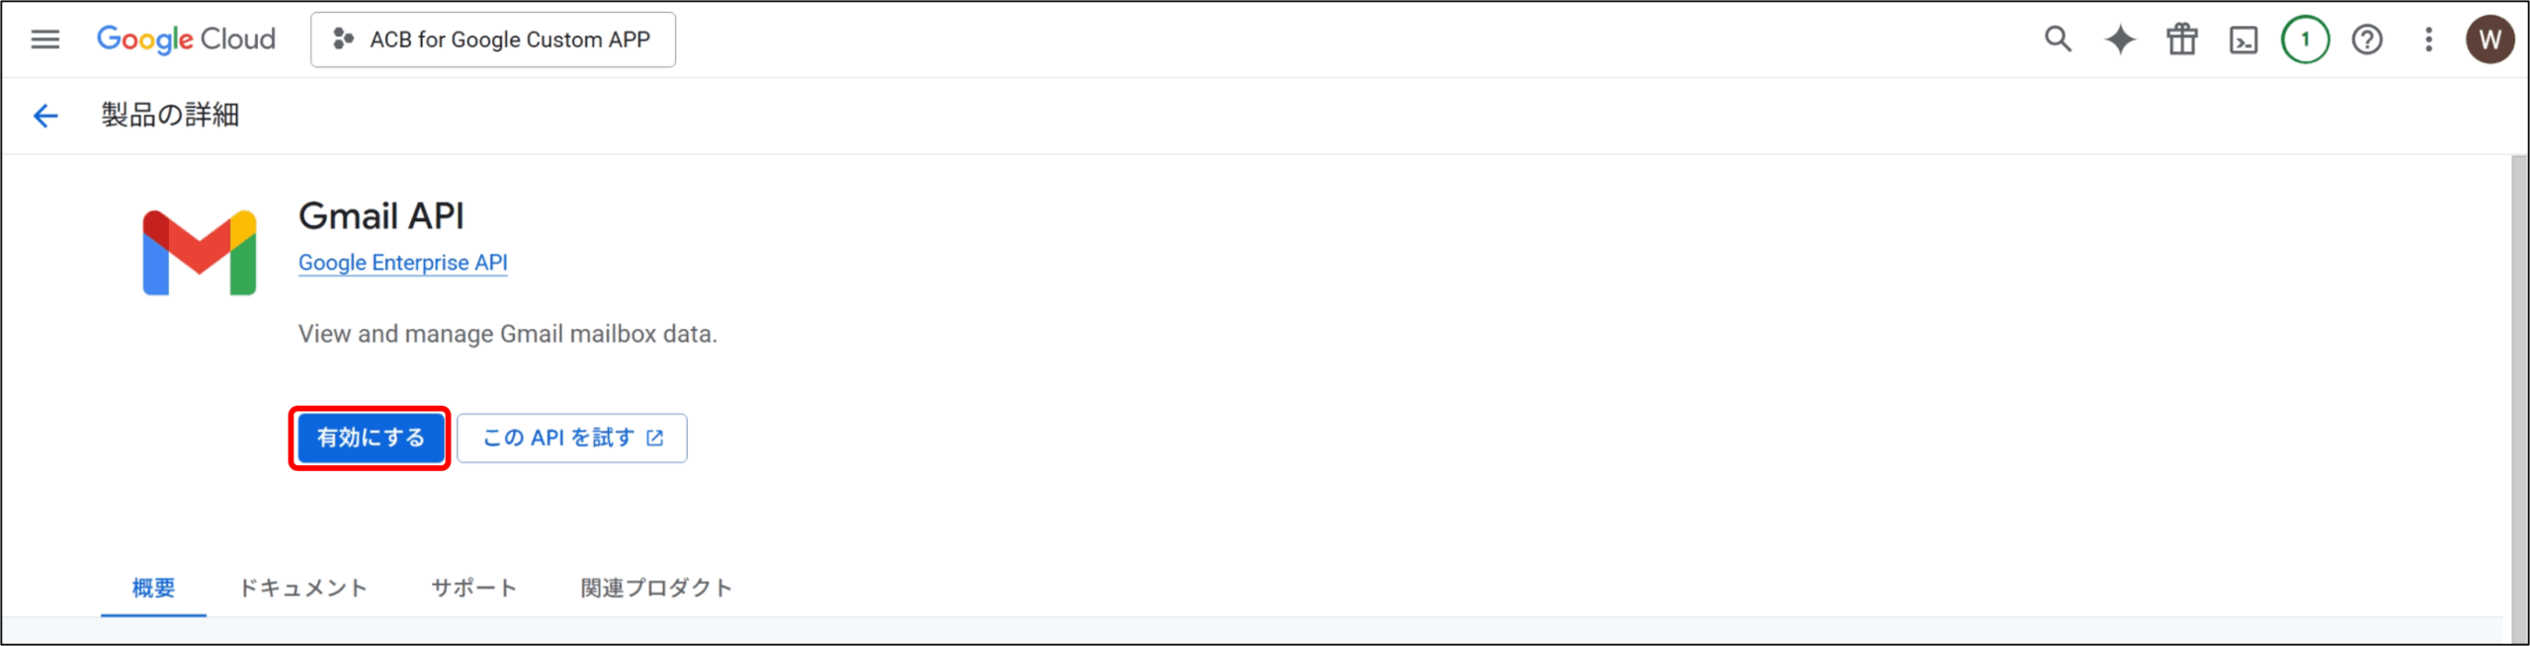This screenshot has height=646, width=2530.
Task: Switch to the 関連プロダクト tab
Action: tap(656, 588)
